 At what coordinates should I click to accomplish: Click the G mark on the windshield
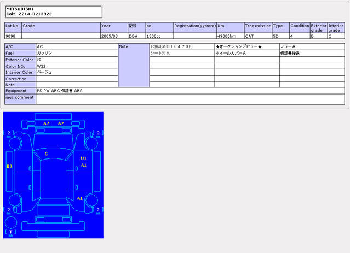pos(46,154)
